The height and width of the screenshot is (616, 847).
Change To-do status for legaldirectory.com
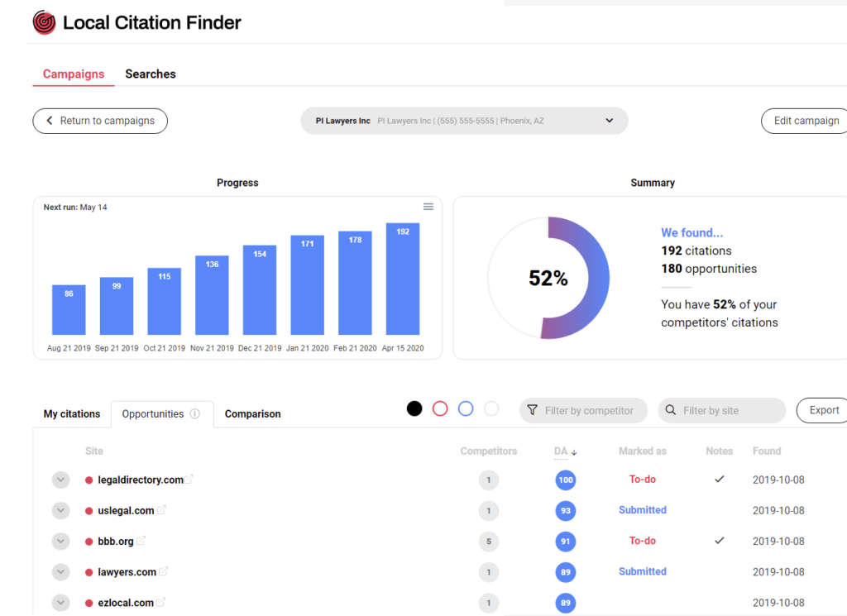pyautogui.click(x=642, y=480)
